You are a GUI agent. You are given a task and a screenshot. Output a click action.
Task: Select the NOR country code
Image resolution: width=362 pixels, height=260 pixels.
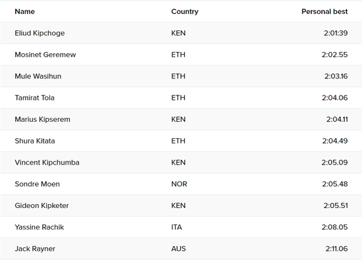click(179, 184)
